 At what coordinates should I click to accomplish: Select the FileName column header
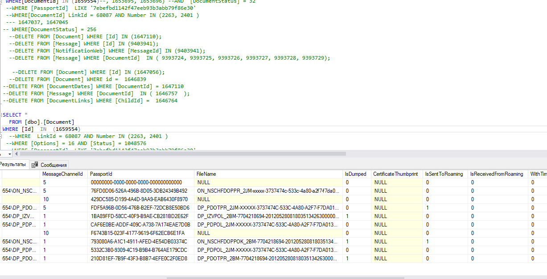pyautogui.click(x=269, y=174)
